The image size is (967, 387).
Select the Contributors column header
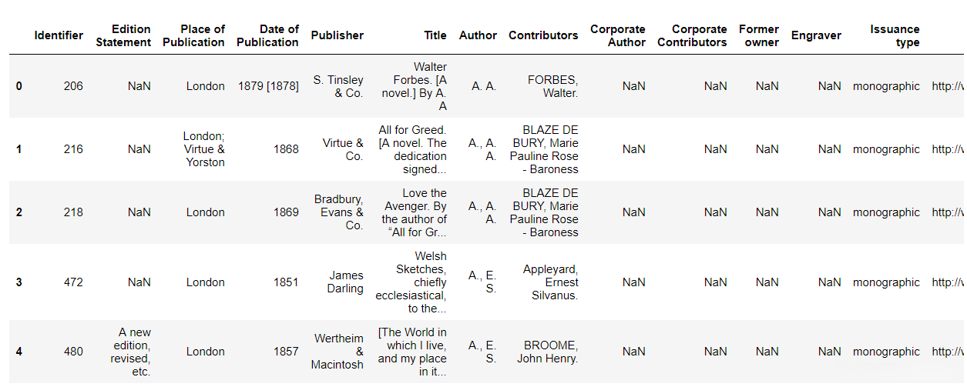542,35
